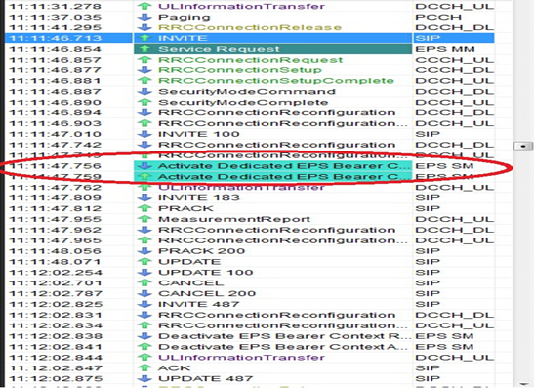
Task: Click the up arrow icon on the Service Request row
Action: (x=145, y=49)
